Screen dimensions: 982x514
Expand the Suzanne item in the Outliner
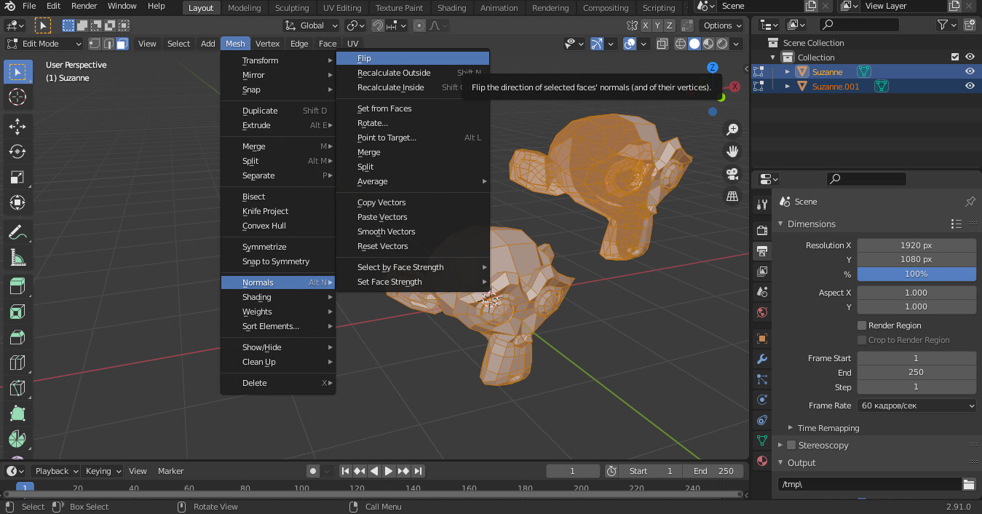point(789,71)
